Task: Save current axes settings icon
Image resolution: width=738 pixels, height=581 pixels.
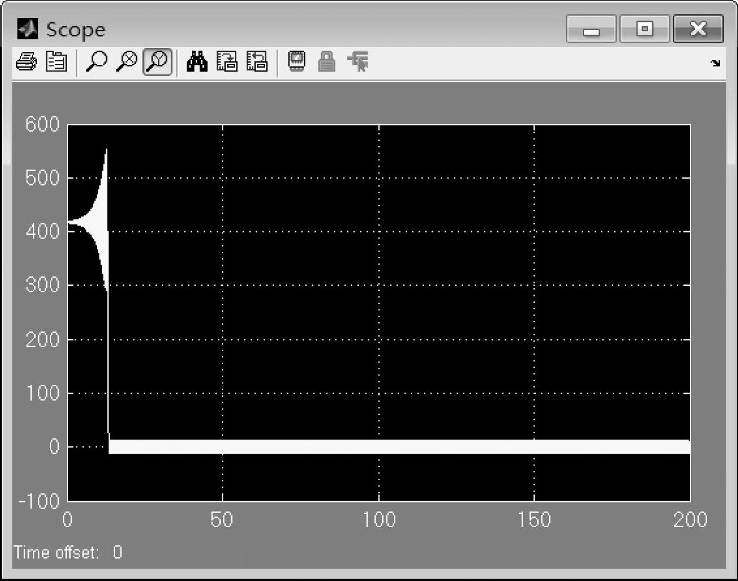Action: point(227,62)
